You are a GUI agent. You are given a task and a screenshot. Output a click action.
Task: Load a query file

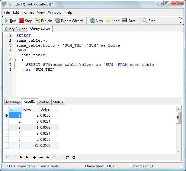[112, 21]
